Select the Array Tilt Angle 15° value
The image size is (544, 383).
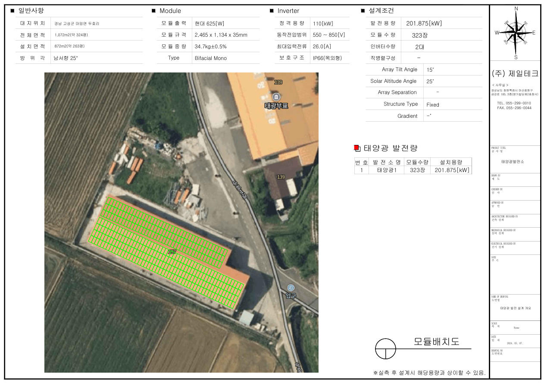[431, 69]
